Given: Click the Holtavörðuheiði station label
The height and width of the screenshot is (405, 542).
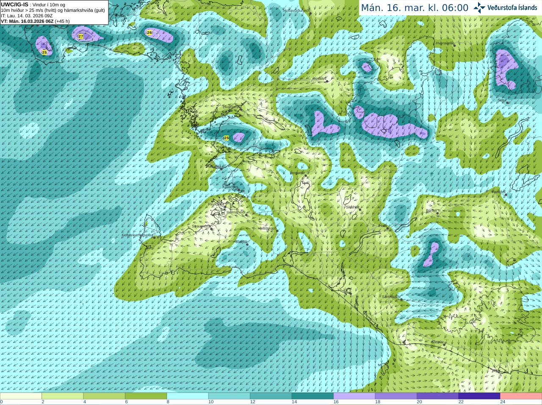Looking at the screenshot, I should click(296, 11).
